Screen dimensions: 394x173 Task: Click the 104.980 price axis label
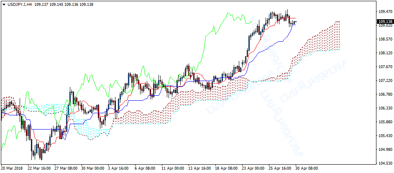[385, 150]
